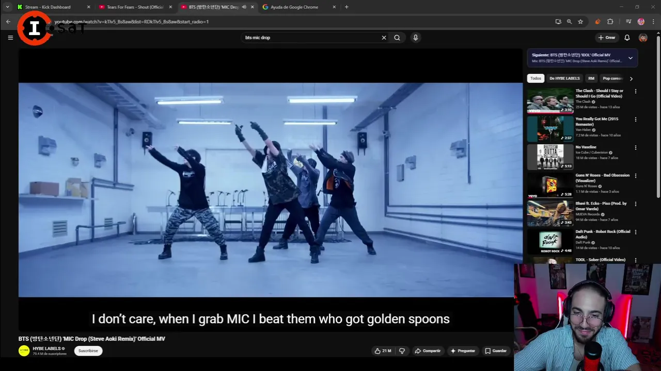Select the Todos filter chip
This screenshot has height=371, width=661.
[536, 78]
